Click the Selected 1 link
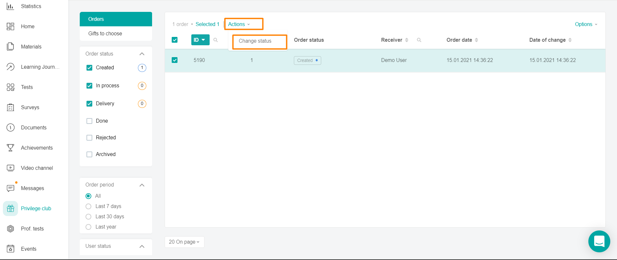This screenshot has height=260, width=617. (x=207, y=24)
